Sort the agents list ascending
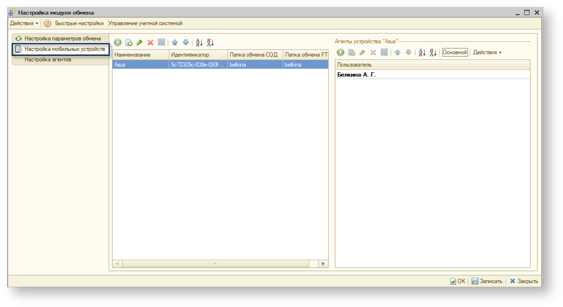The width and height of the screenshot is (563, 307). [x=422, y=53]
